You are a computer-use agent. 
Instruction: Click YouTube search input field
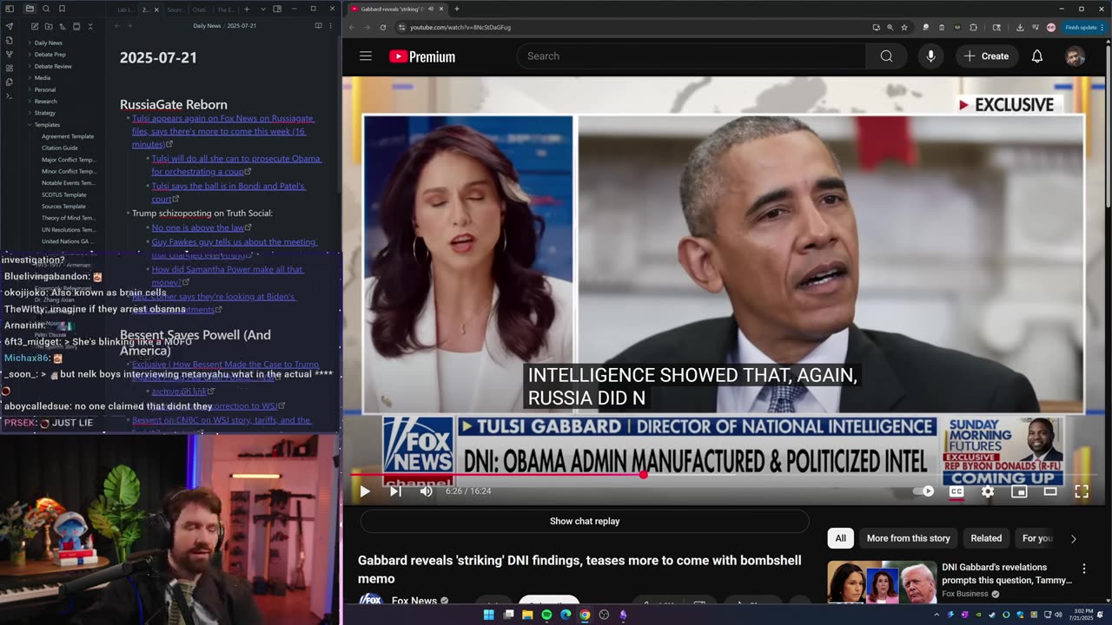pyautogui.click(x=692, y=56)
